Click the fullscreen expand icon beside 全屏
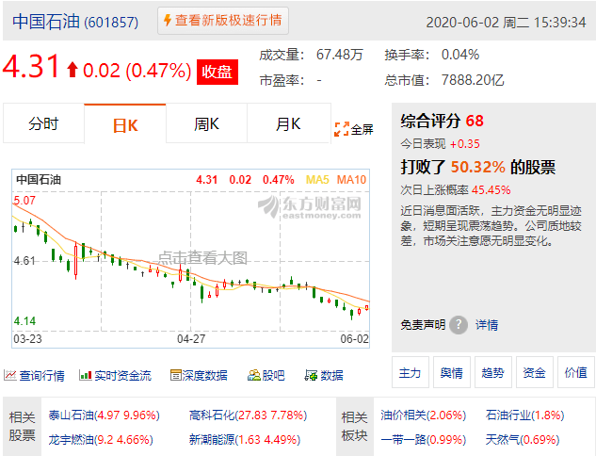The height and width of the screenshot is (456, 596). 342,129
